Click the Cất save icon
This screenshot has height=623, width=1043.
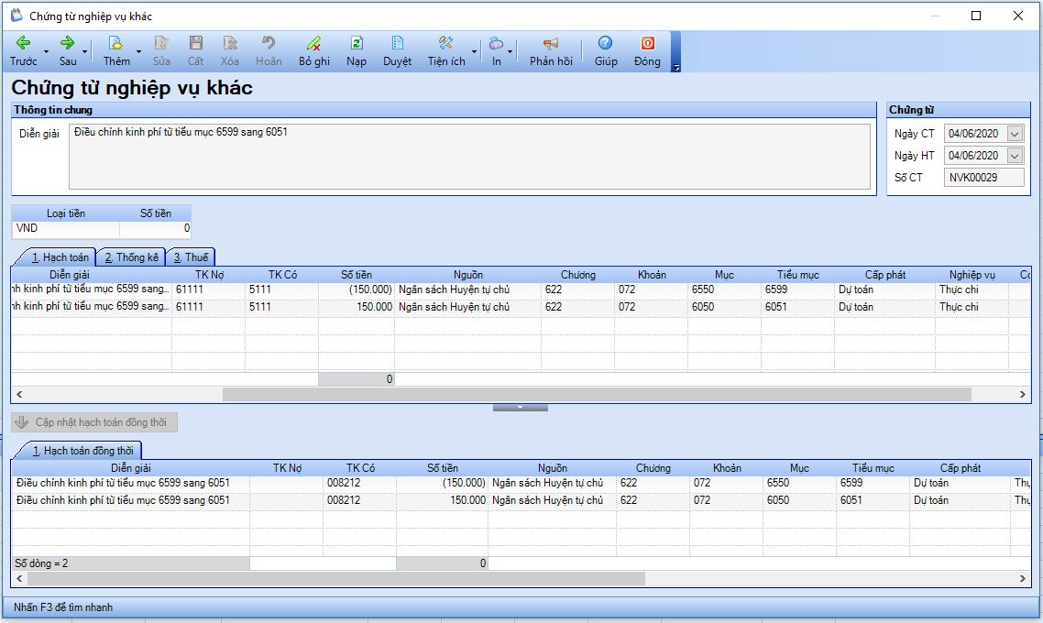click(x=195, y=50)
